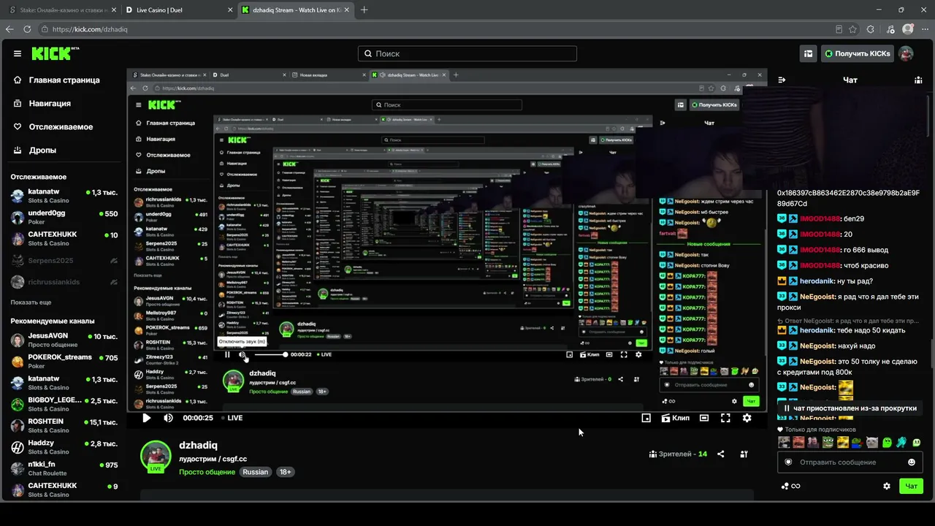Resume the chat paused by scrolling notice
This screenshot has height=526, width=935.
coord(850,408)
